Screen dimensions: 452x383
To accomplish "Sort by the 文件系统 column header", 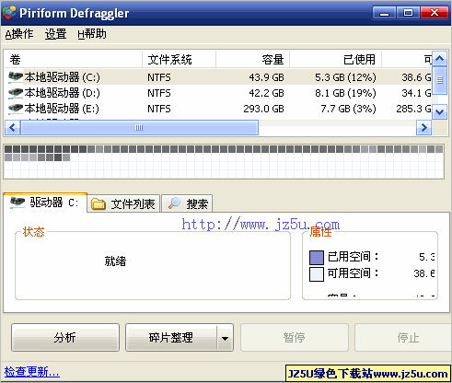I will point(180,59).
